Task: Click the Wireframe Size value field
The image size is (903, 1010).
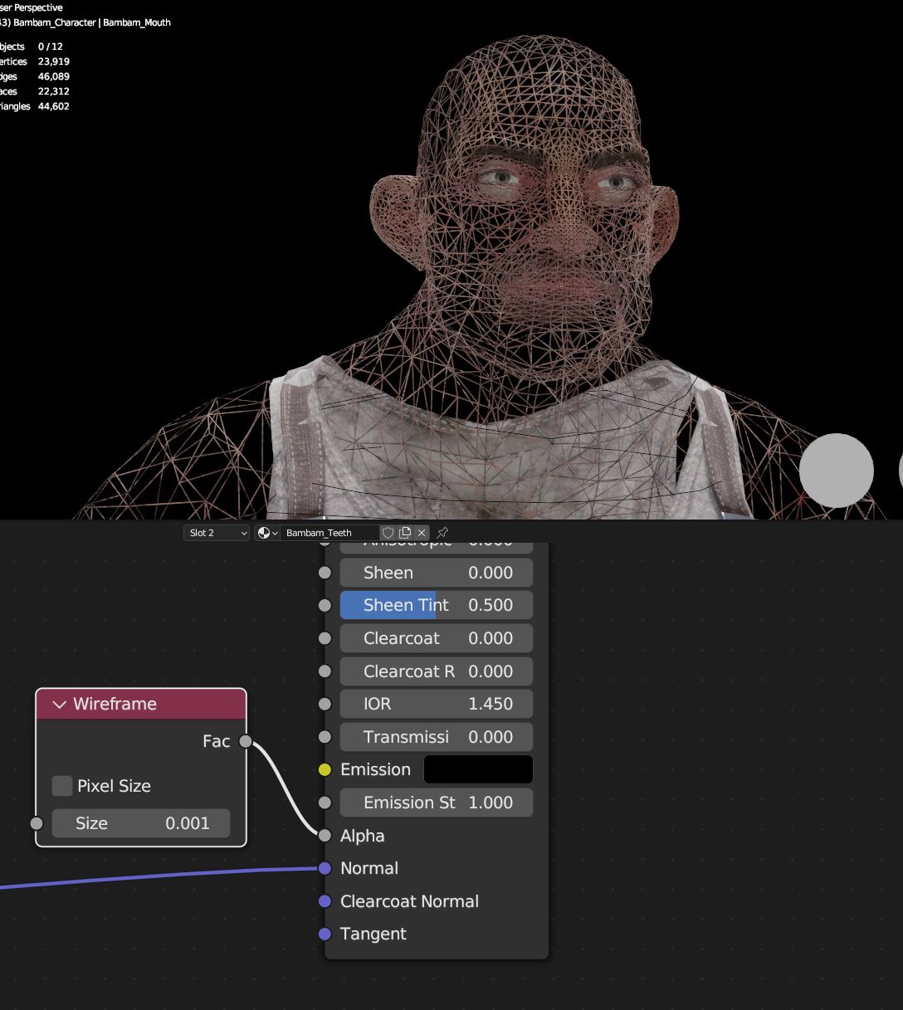Action: (141, 823)
